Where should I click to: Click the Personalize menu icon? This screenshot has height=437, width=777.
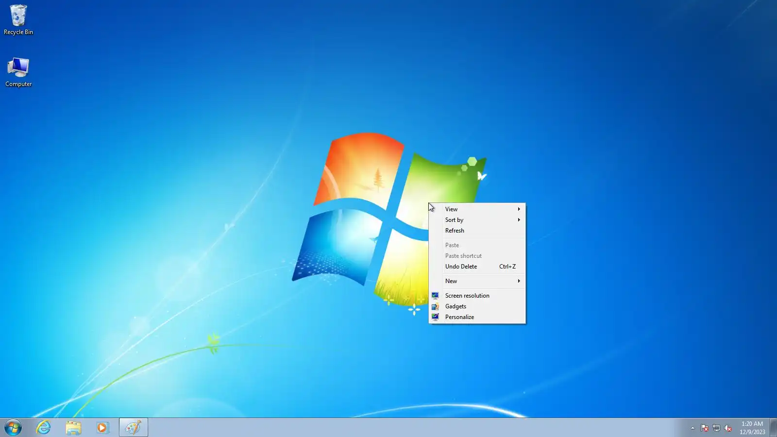coord(435,317)
